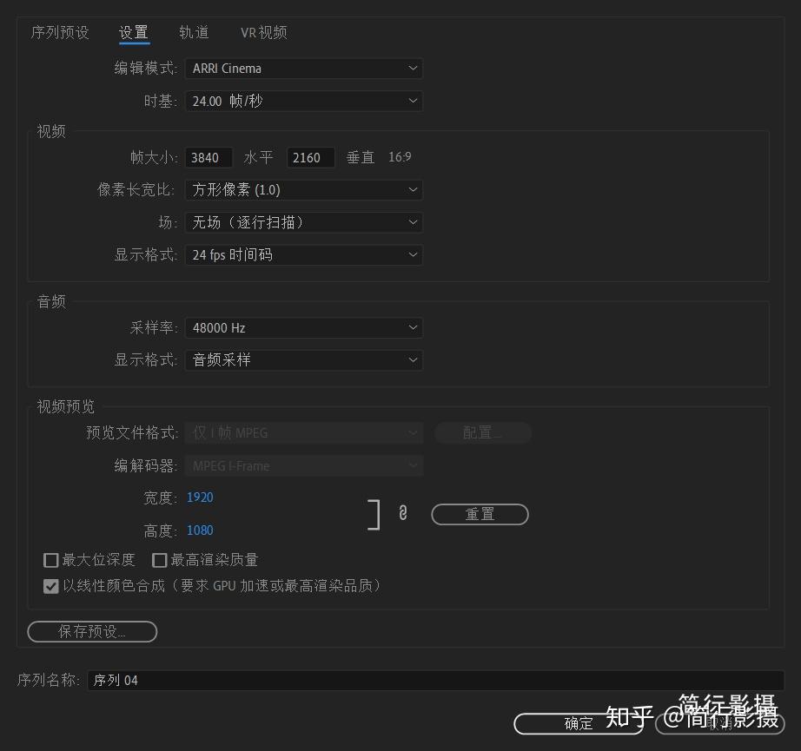This screenshot has width=801, height=751.
Task: Open the 场 无场 (逐行扫描) dropdown
Action: pos(303,222)
